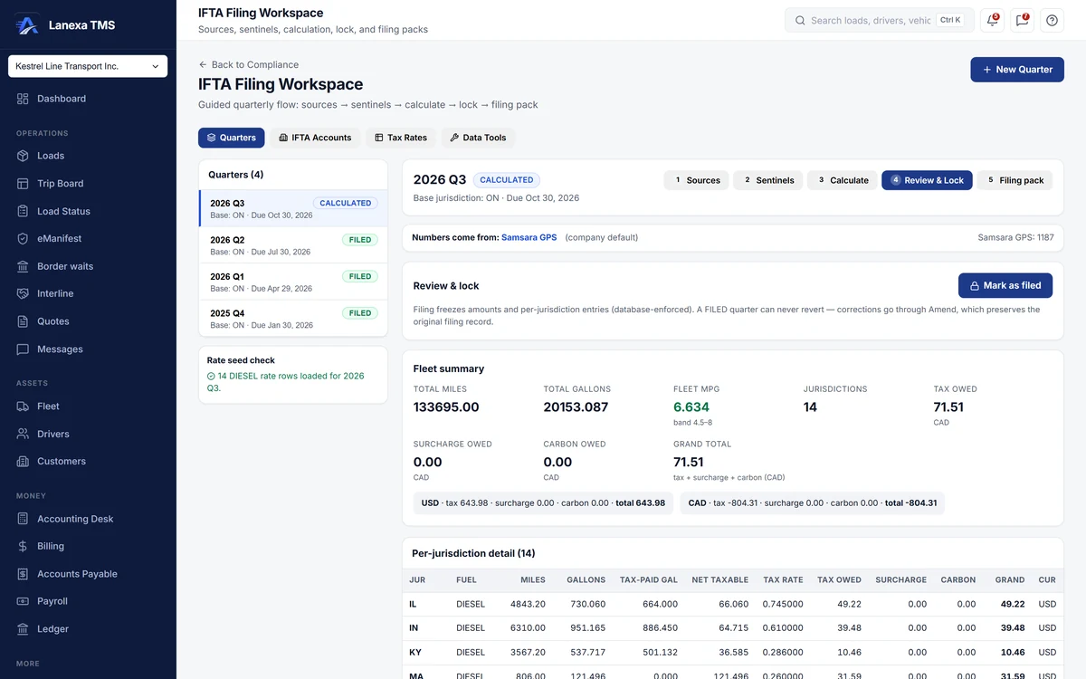Click the Accounts Payable icon
Screen dimensions: 1086x679
coord(23,574)
